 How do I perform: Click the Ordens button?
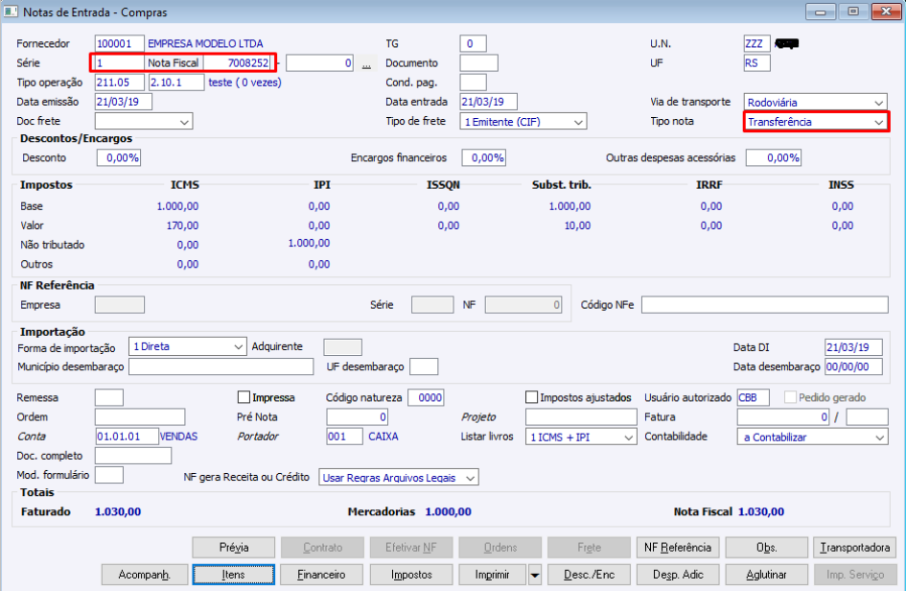500,548
